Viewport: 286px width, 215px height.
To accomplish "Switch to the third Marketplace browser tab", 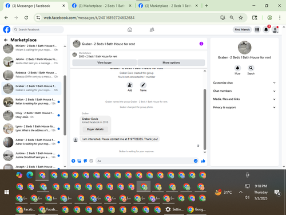I will click(168, 6).
